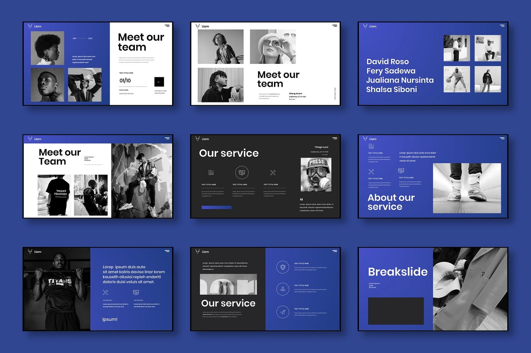Click the small black square beside 01/10
This screenshot has height=353, width=531.
pyautogui.click(x=159, y=82)
